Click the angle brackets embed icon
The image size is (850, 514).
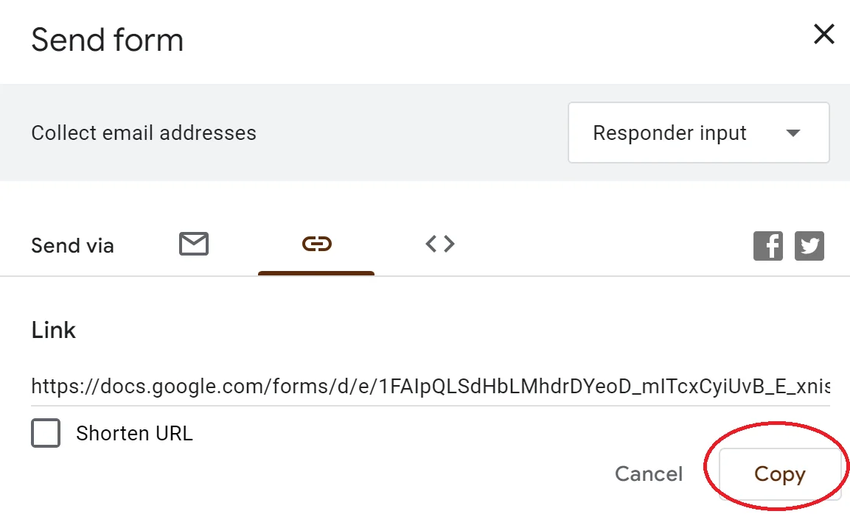(x=439, y=244)
